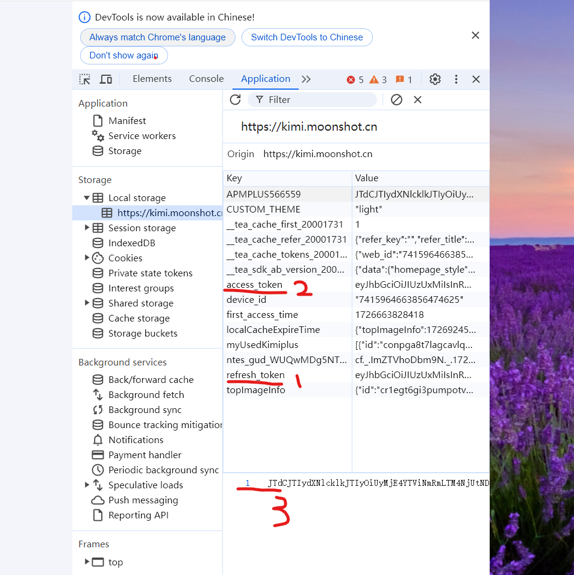Click the inspect element picker icon
The width and height of the screenshot is (574, 575).
85,79
